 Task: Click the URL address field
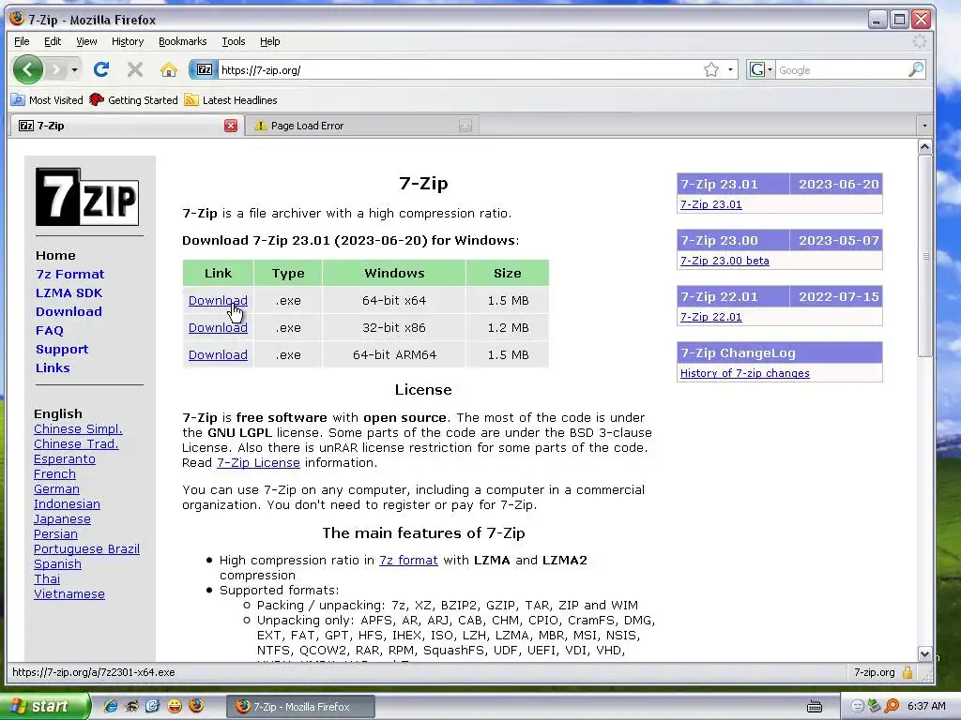(460, 69)
